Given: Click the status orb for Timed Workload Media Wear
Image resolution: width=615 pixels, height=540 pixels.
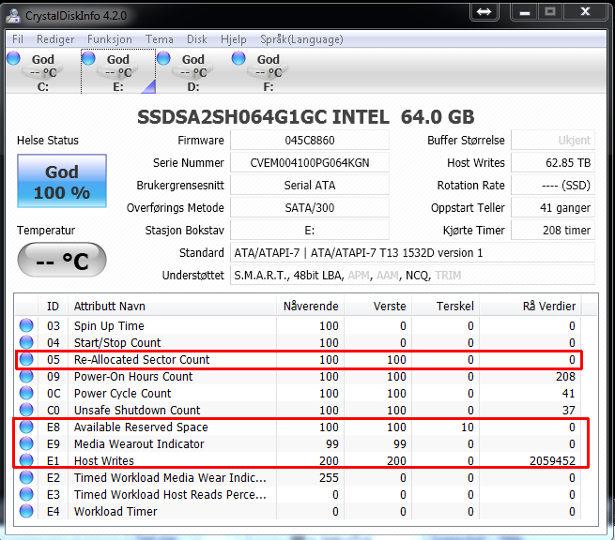Looking at the screenshot, I should point(26,477).
